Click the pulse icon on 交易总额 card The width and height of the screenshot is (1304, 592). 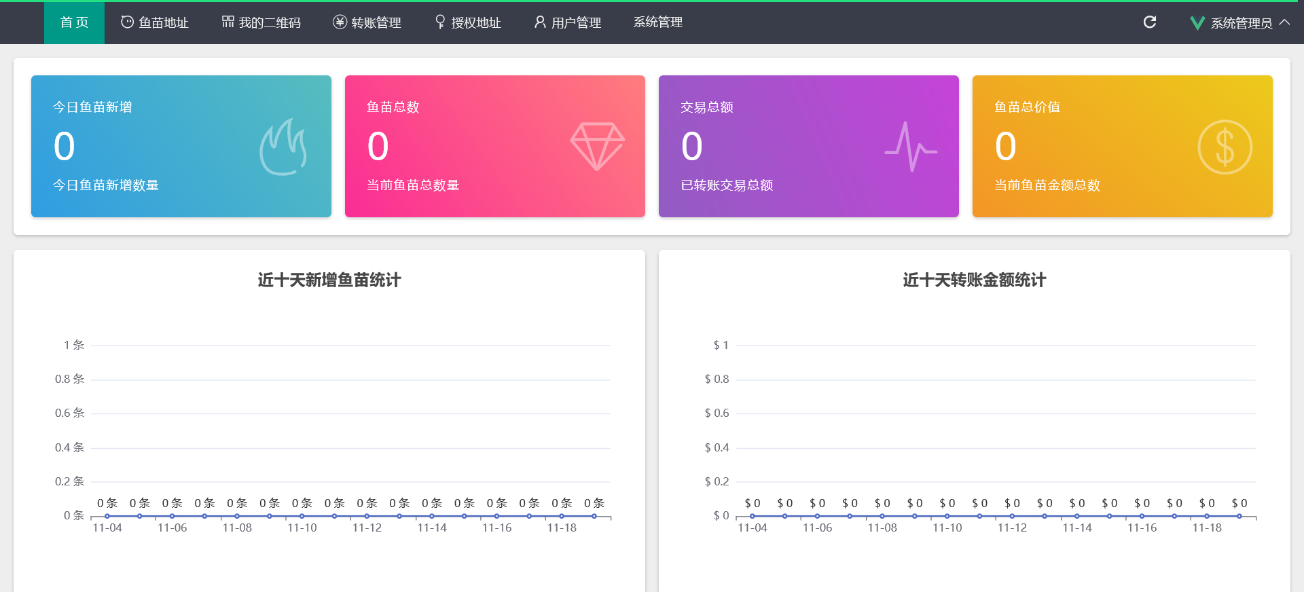point(911,147)
